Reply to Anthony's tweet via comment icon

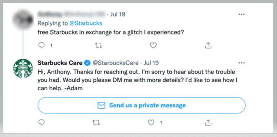(x=41, y=46)
